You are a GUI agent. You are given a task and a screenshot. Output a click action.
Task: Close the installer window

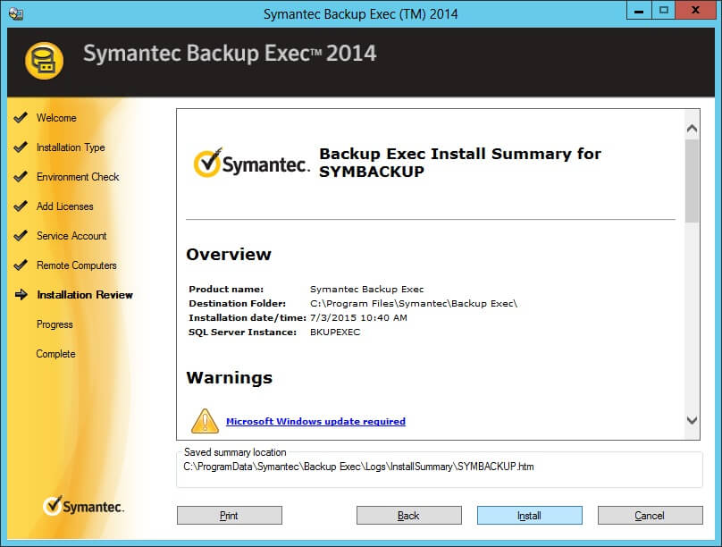[x=695, y=10]
